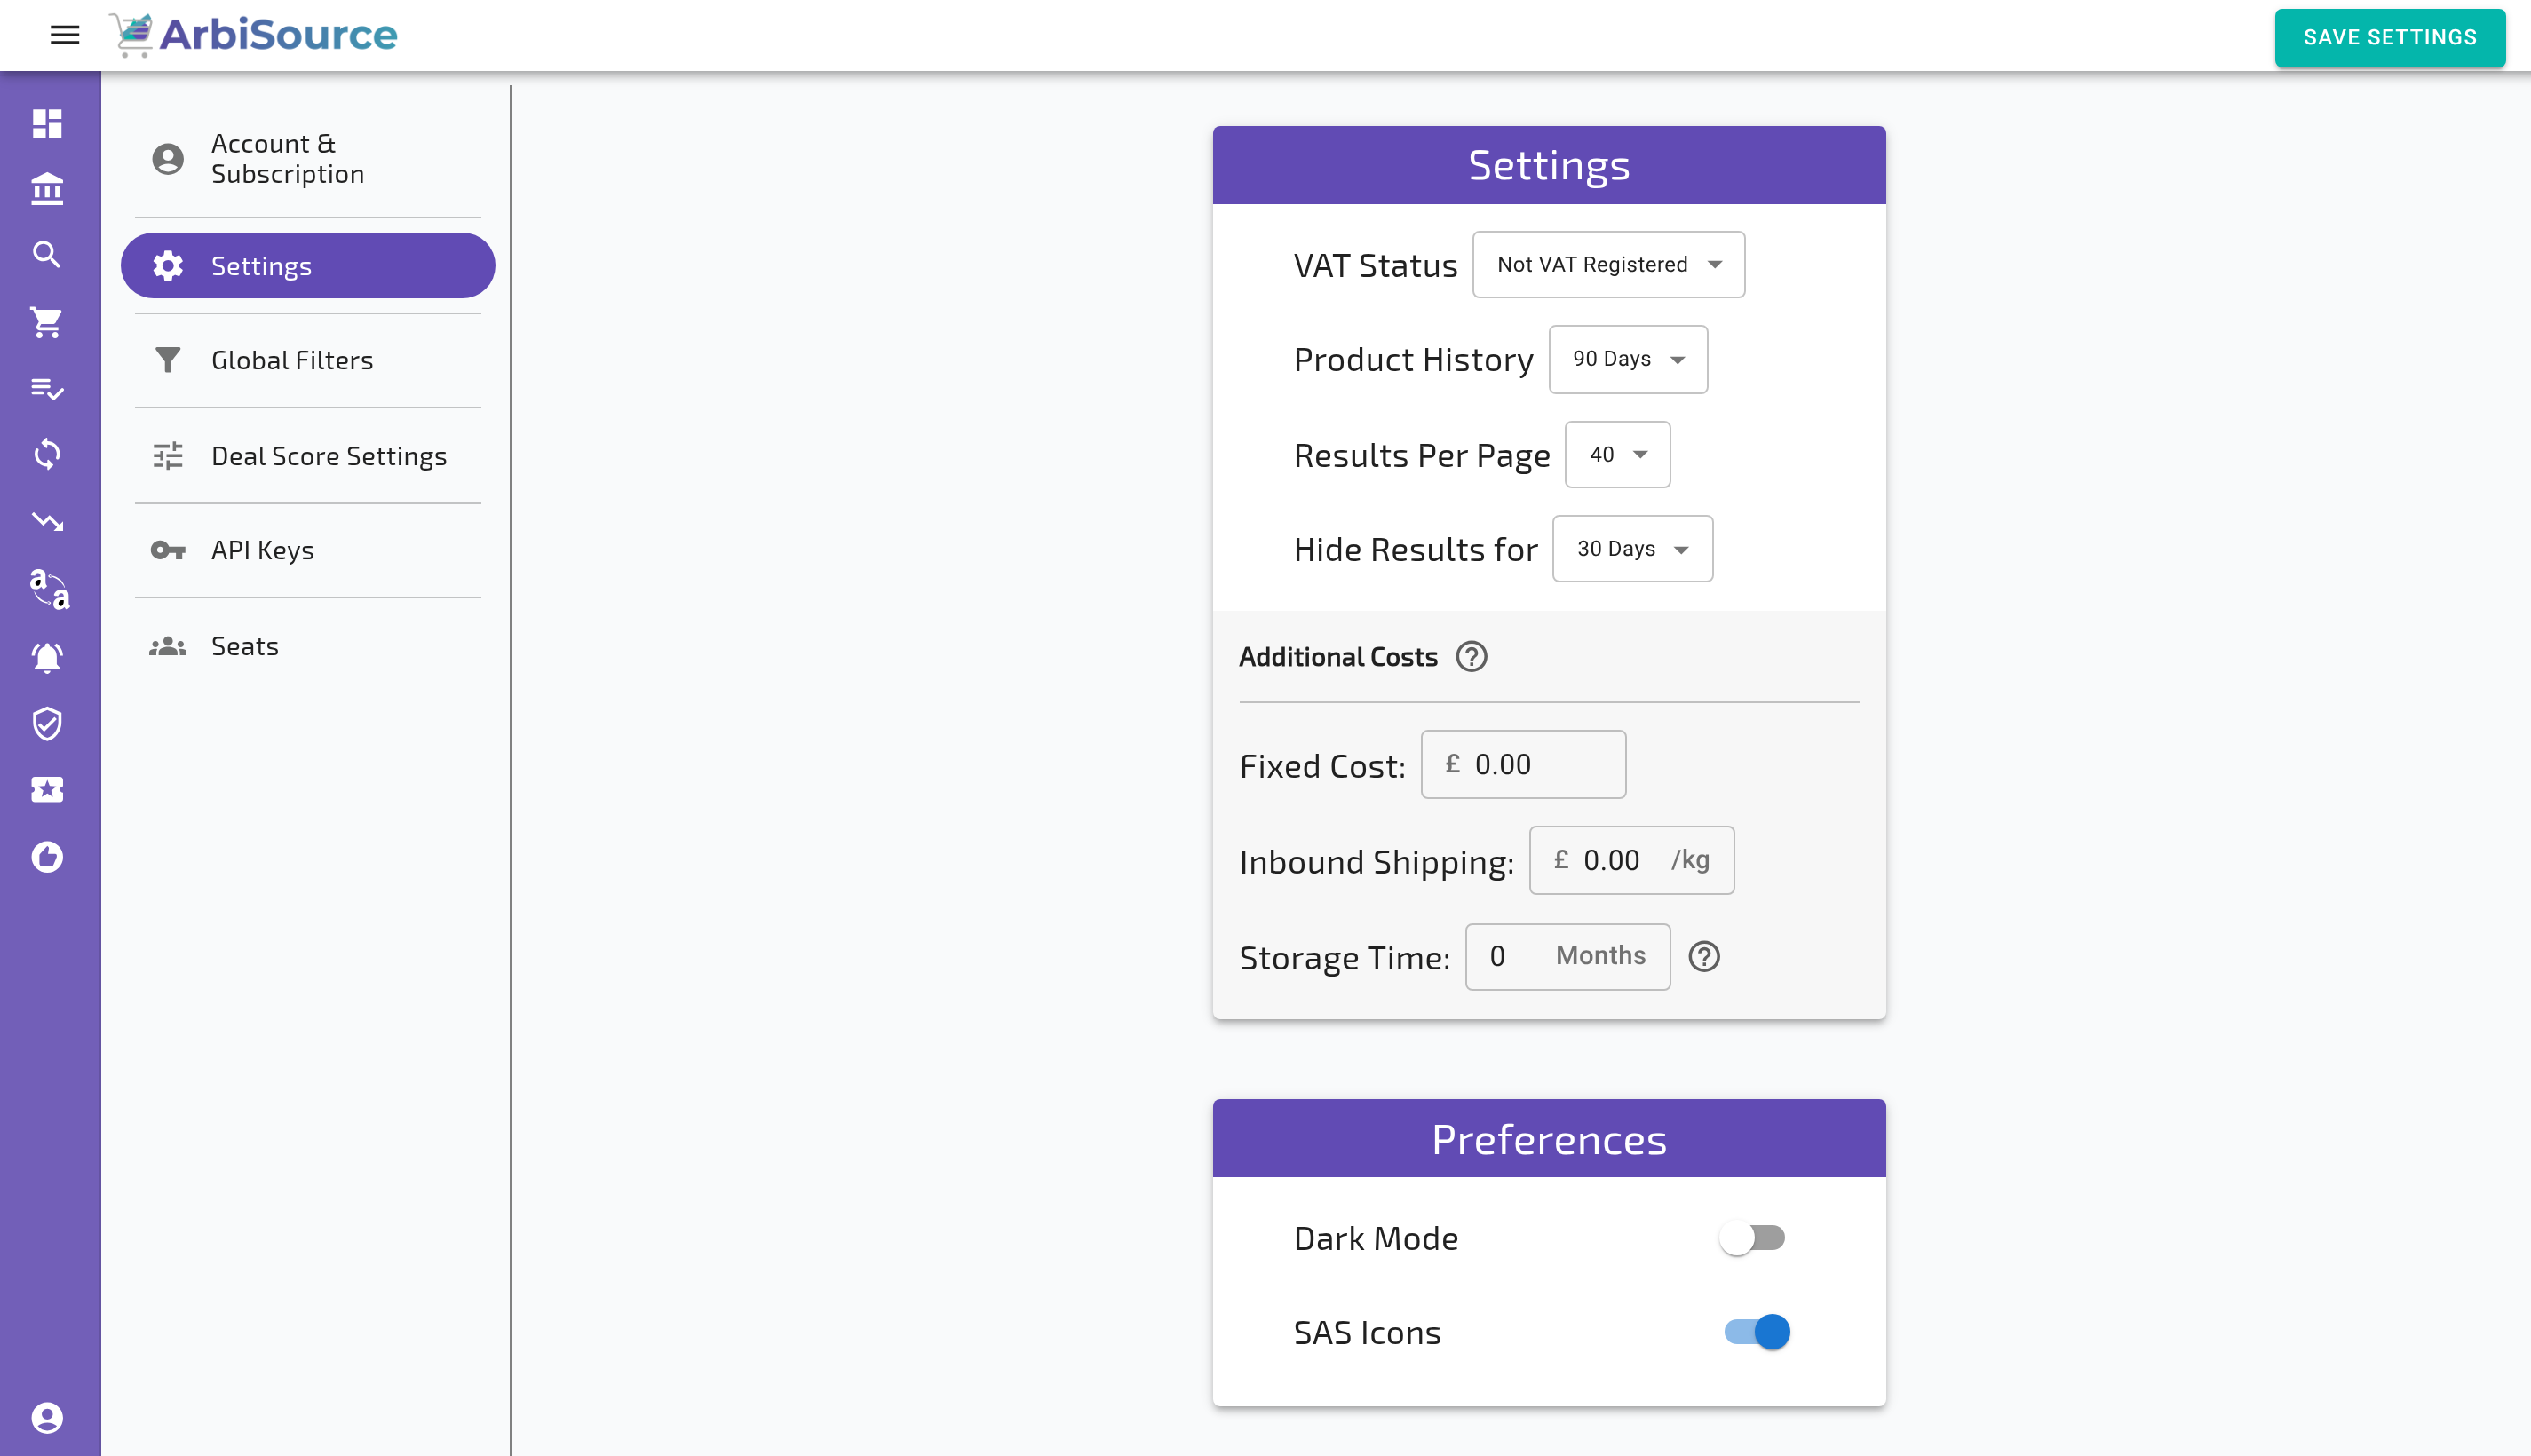
Task: Click the dashboard grid icon in sidebar
Action: click(47, 123)
